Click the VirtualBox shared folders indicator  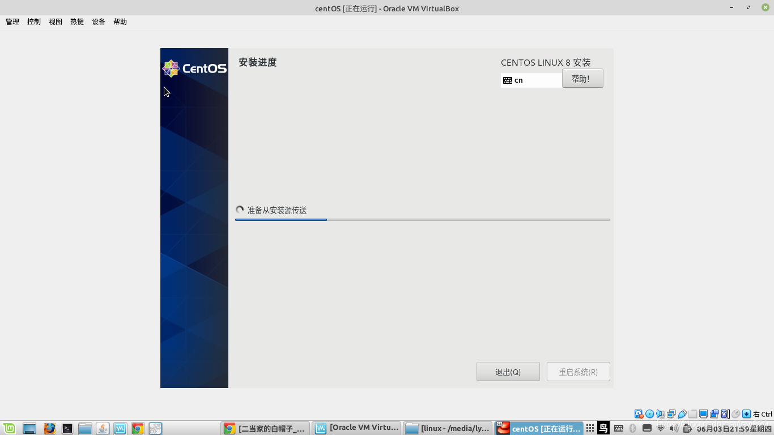(693, 414)
